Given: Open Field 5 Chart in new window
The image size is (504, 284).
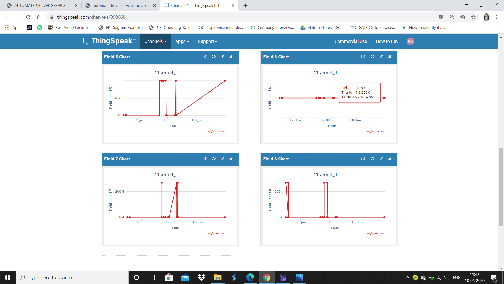Looking at the screenshot, I should pos(204,57).
